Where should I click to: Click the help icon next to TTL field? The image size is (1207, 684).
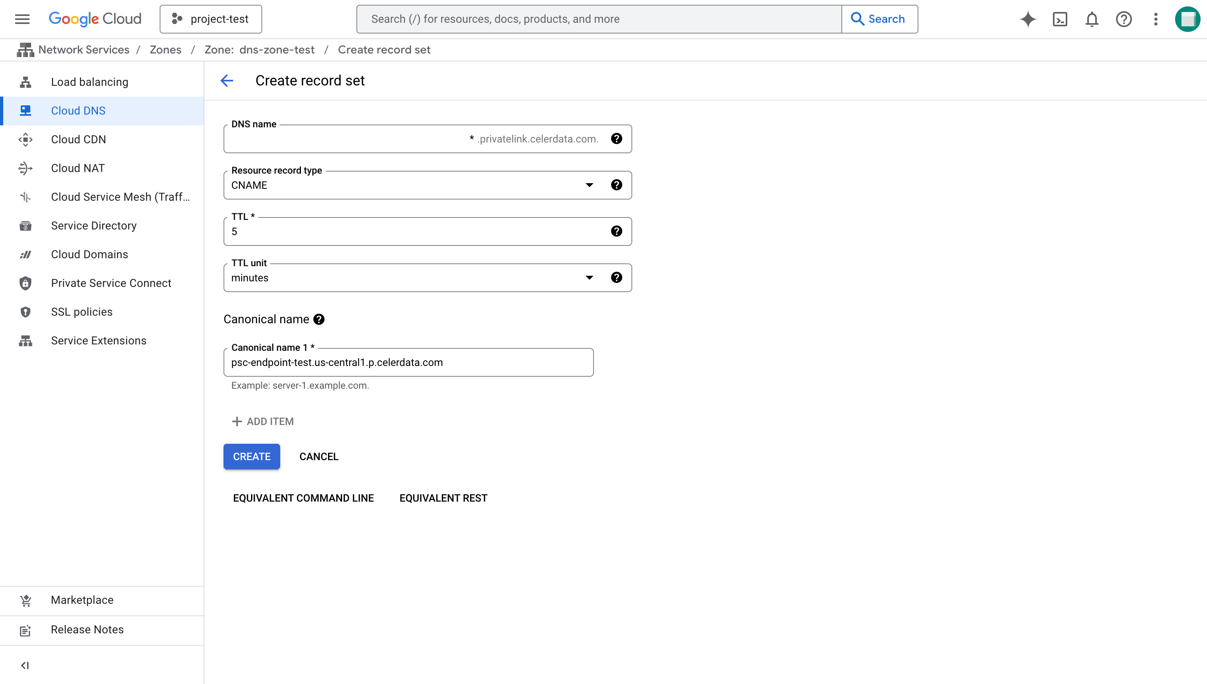click(616, 231)
